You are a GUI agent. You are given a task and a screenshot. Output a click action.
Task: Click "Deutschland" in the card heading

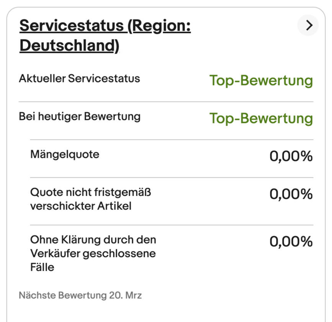(67, 45)
